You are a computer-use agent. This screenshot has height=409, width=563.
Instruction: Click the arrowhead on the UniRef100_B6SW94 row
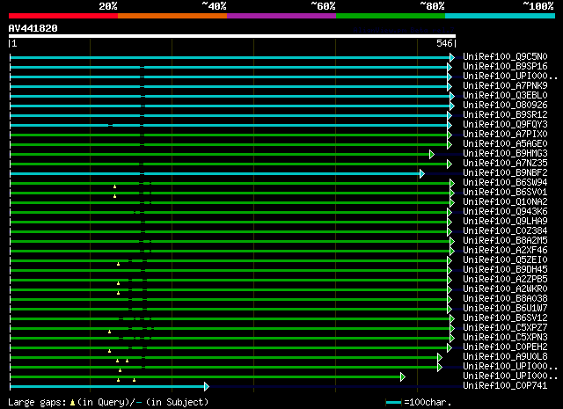[x=452, y=184]
